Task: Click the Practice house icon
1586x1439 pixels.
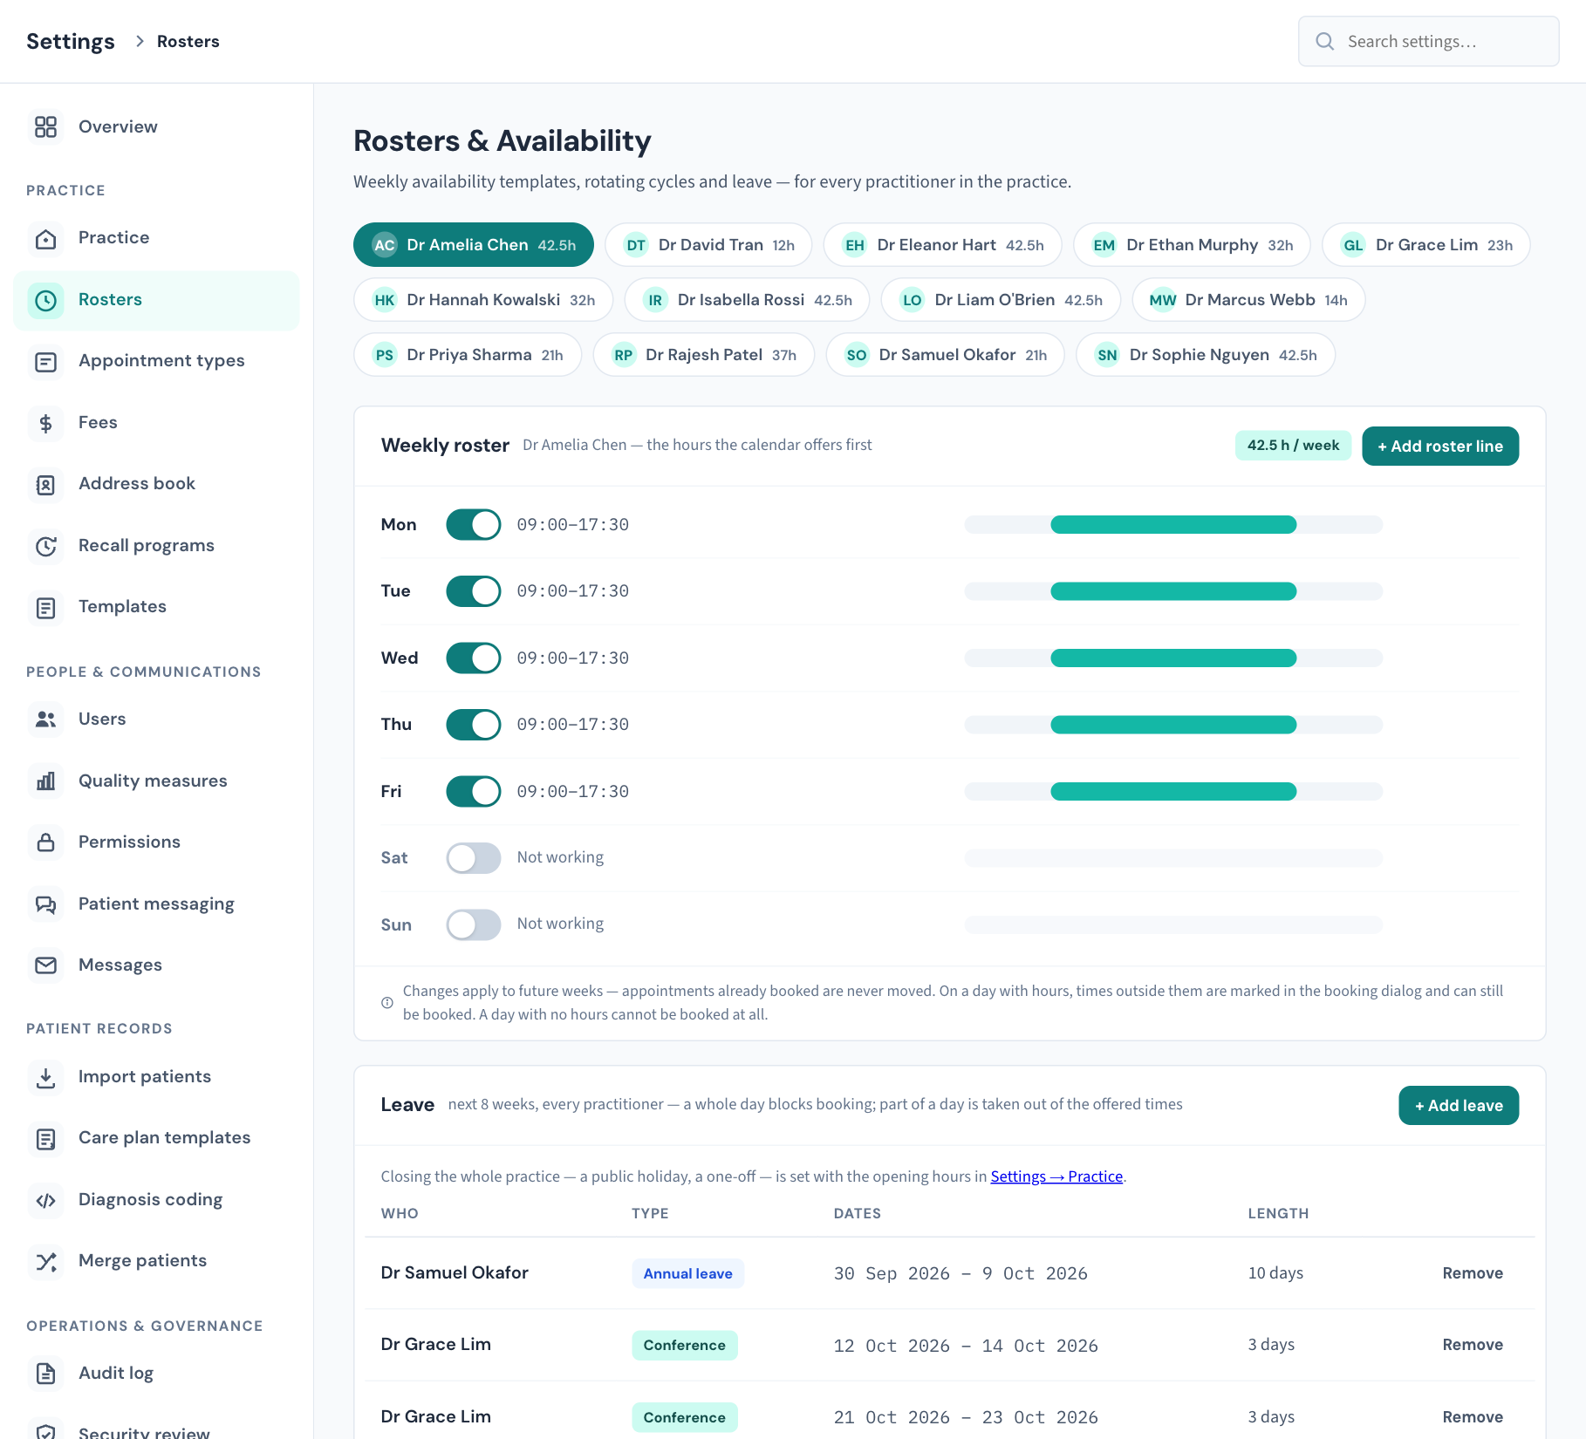Action: coord(45,238)
